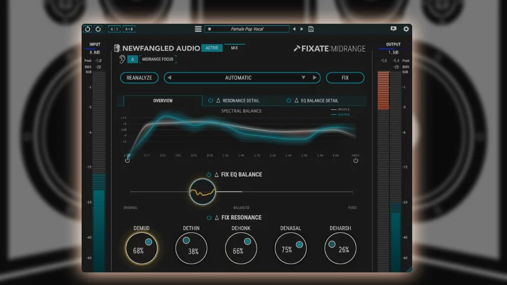Click the DEMUD knob at 68%
The image size is (507, 285).
[x=141, y=248]
